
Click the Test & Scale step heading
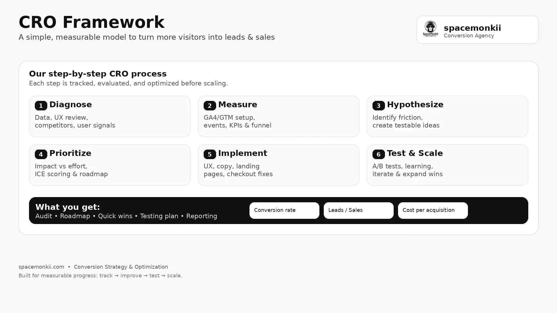415,153
